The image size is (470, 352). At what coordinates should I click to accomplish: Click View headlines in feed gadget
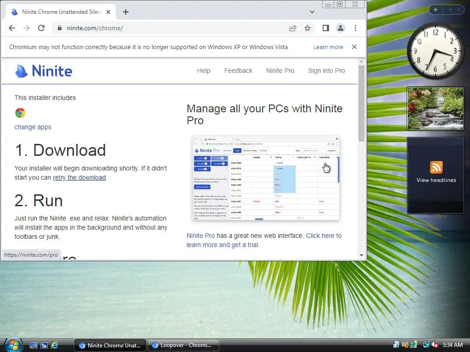[x=436, y=180]
